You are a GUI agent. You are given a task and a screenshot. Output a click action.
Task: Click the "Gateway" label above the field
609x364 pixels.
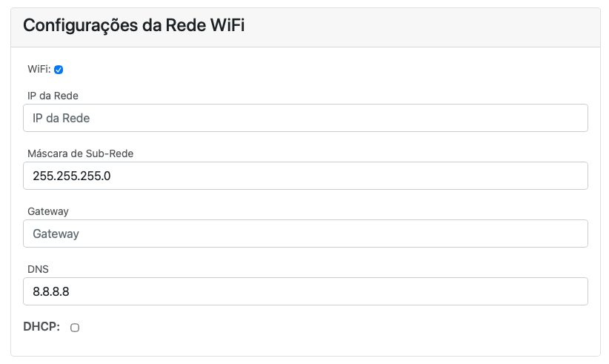coord(47,211)
